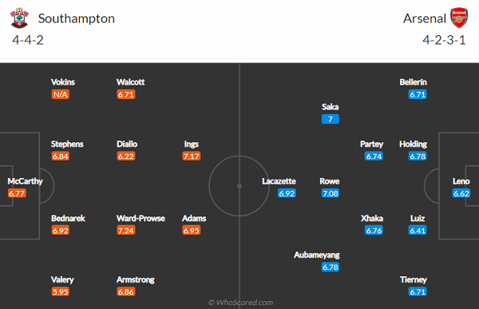This screenshot has width=479, height=309.
Task: Click Saka's rating badge showing 7
Action: 331,119
